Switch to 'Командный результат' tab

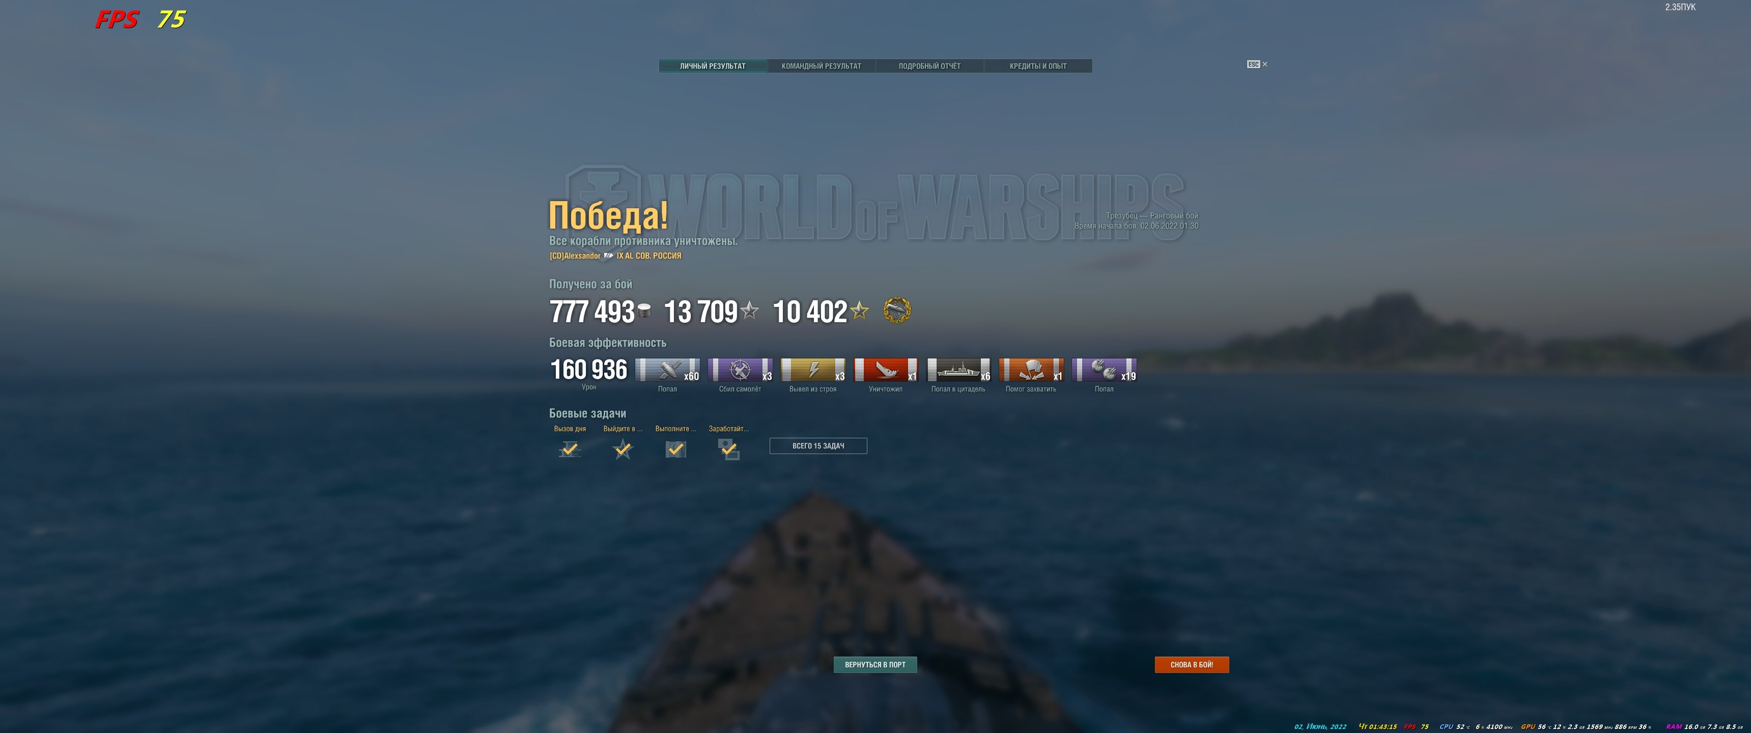click(x=821, y=66)
